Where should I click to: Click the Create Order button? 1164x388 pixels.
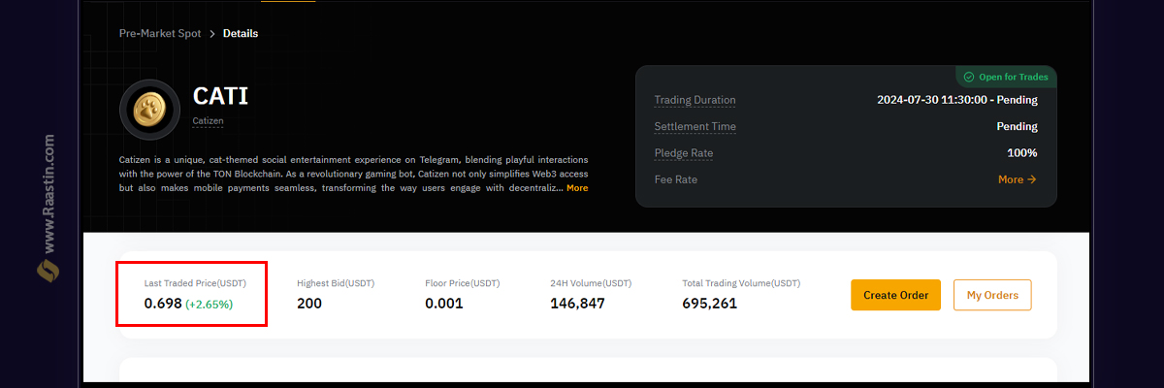coord(896,295)
